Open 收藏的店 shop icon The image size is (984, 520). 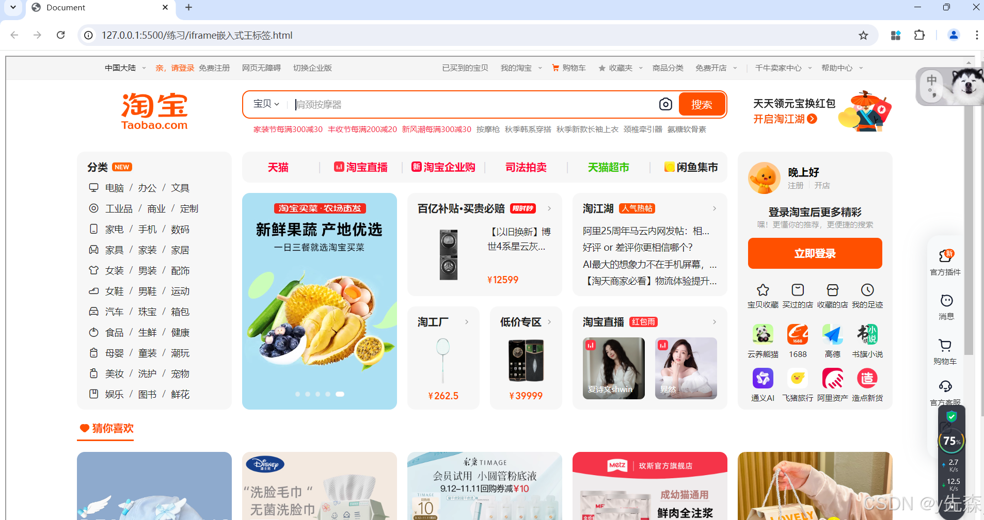pos(833,290)
